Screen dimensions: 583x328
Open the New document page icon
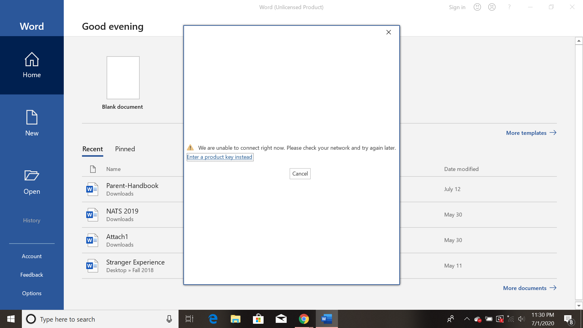32,117
